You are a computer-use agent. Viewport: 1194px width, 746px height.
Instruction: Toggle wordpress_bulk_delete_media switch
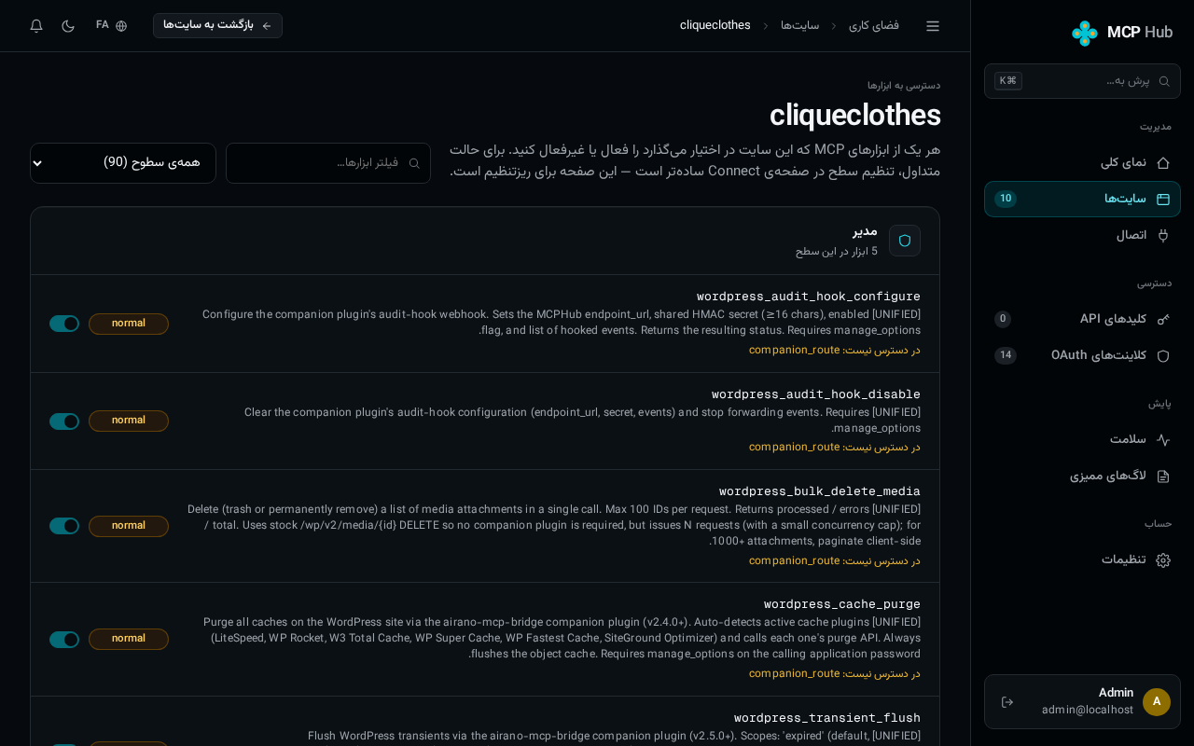pyautogui.click(x=64, y=526)
